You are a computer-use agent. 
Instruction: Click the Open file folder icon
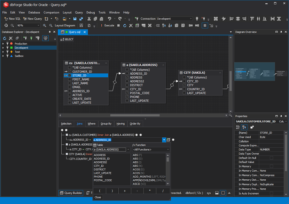pos(64,18)
